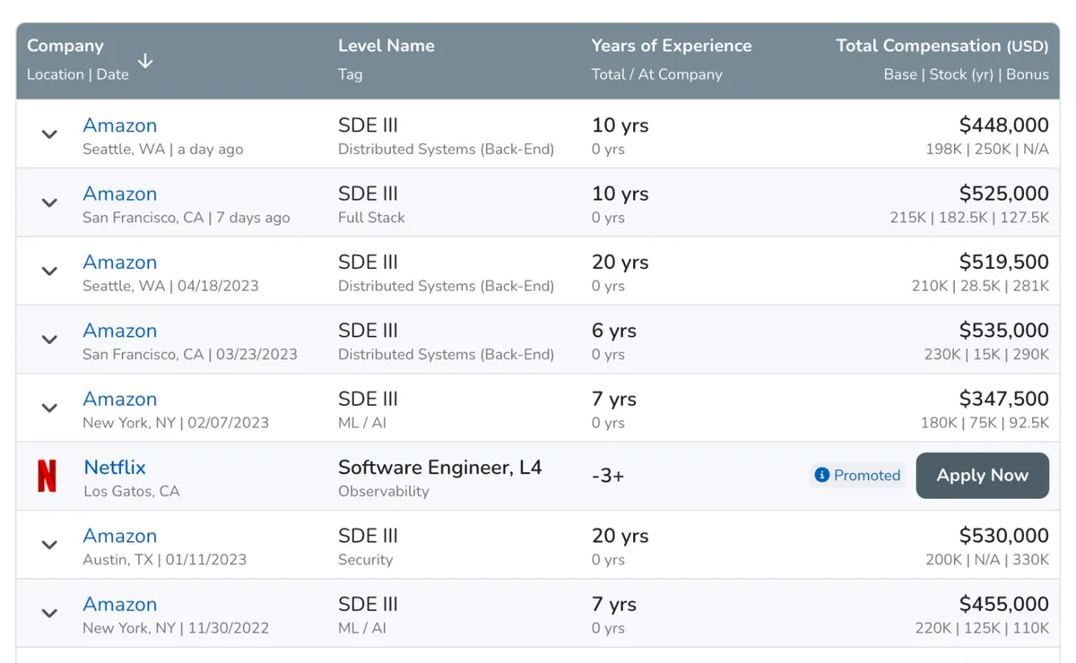The image size is (1076, 663).
Task: Expand the Amazon Seattle 04/18/2023 entry
Action: [x=49, y=271]
